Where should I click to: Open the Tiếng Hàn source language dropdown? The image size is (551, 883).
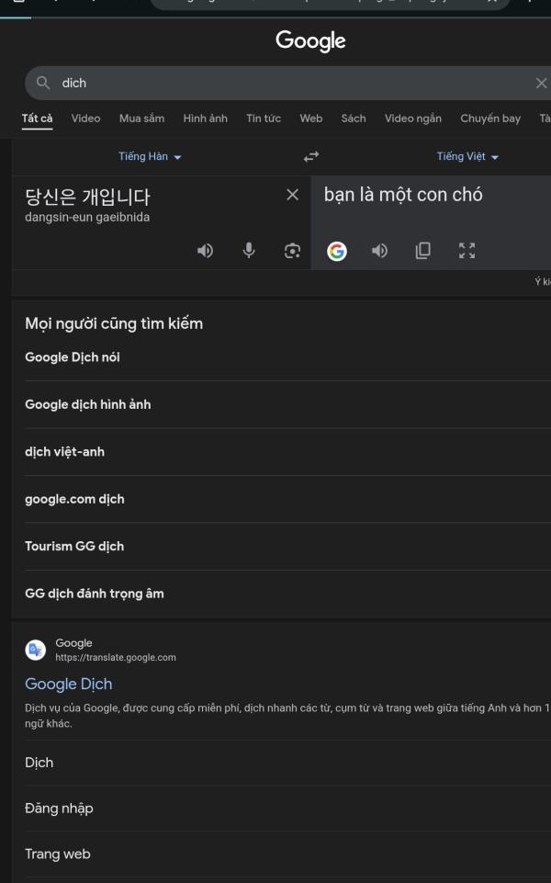[150, 157]
